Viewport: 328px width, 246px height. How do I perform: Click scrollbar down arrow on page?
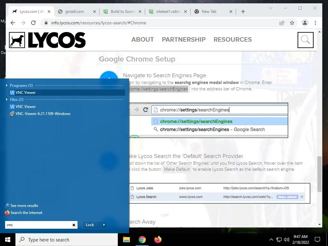click(x=319, y=225)
